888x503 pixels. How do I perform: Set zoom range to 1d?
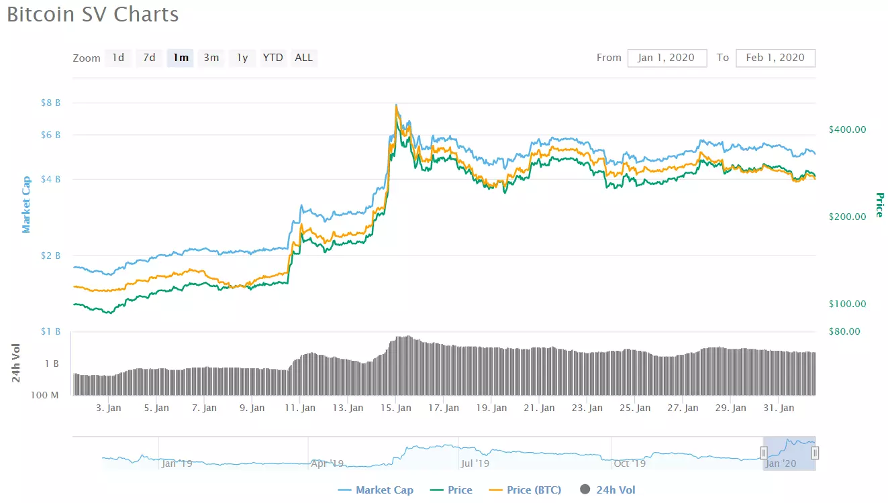point(117,58)
